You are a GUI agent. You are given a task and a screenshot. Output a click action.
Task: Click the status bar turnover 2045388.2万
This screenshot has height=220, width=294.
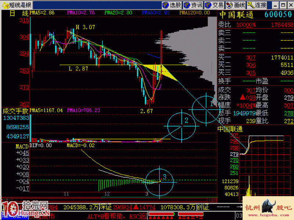[x=81, y=208]
